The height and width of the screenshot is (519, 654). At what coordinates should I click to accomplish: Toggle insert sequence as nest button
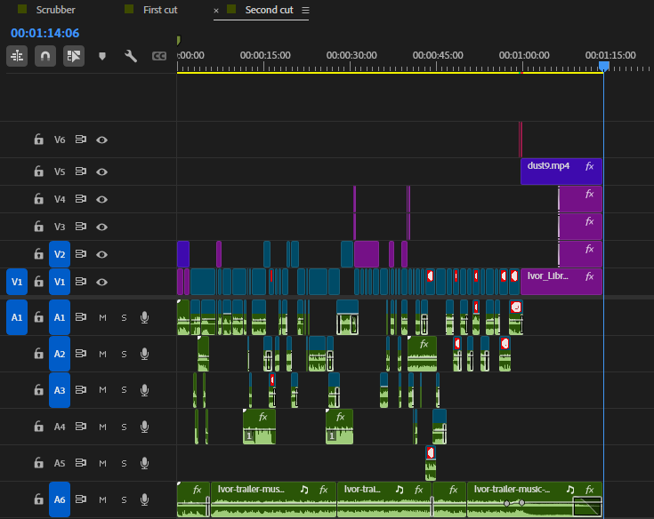17,56
